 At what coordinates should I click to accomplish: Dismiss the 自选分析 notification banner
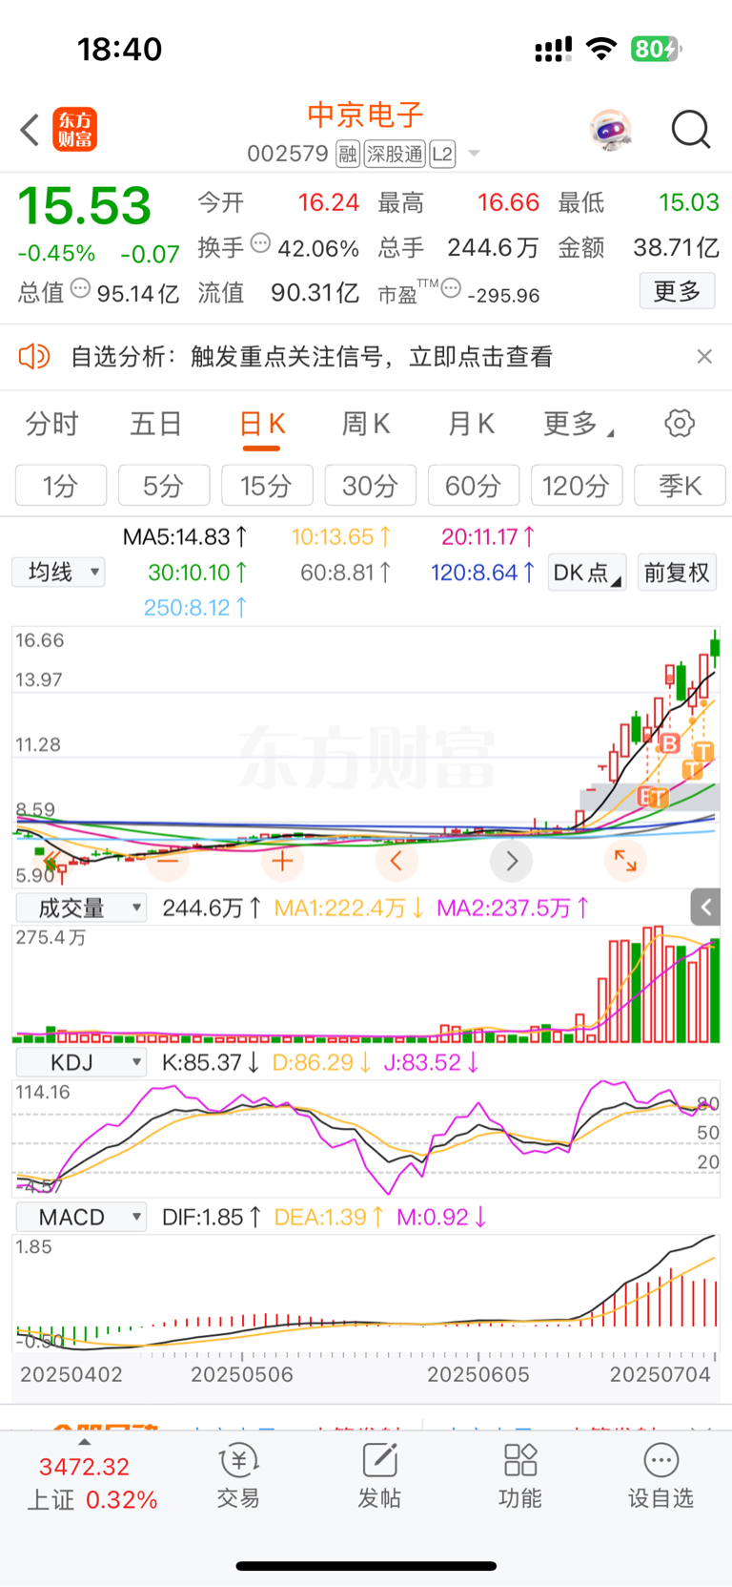coord(704,356)
